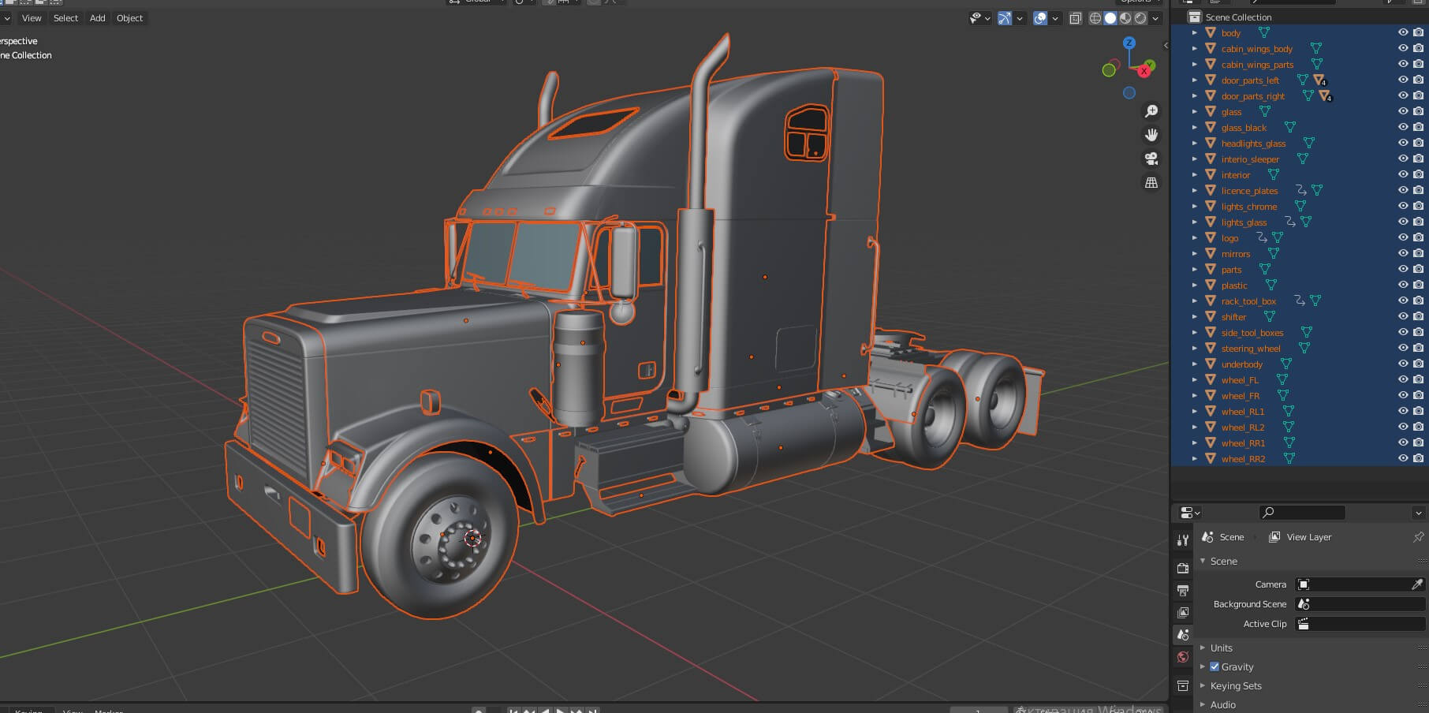Open the Object menu
This screenshot has width=1429, height=713.
129,18
